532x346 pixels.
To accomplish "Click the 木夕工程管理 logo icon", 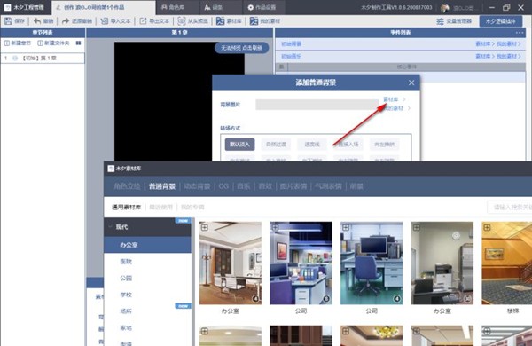I will coord(7,7).
